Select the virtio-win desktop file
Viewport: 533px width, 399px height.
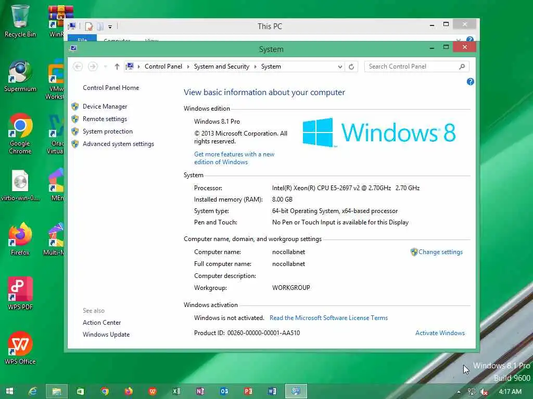20,185
